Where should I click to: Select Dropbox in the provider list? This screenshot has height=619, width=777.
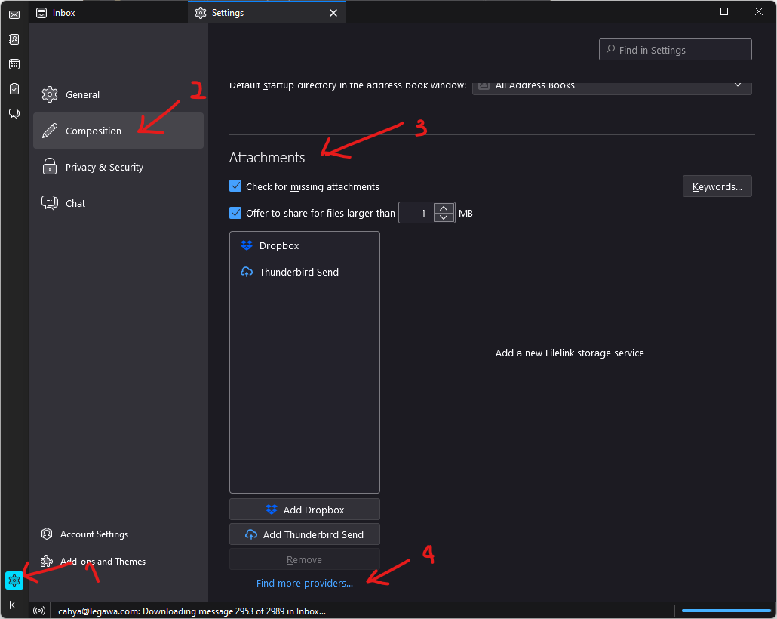279,246
